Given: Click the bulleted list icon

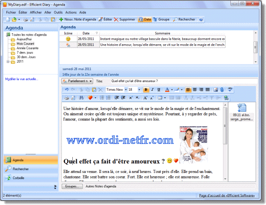Looking at the screenshot, I should (102, 97).
